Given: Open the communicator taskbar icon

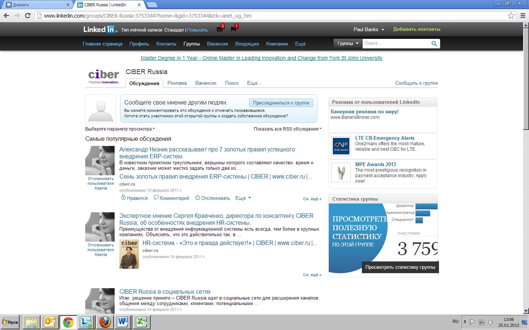Looking at the screenshot, I should (86, 322).
